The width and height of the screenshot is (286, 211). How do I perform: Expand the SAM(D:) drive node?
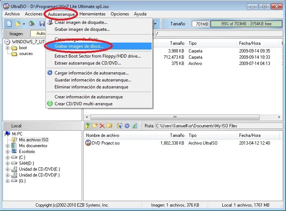point(7,163)
